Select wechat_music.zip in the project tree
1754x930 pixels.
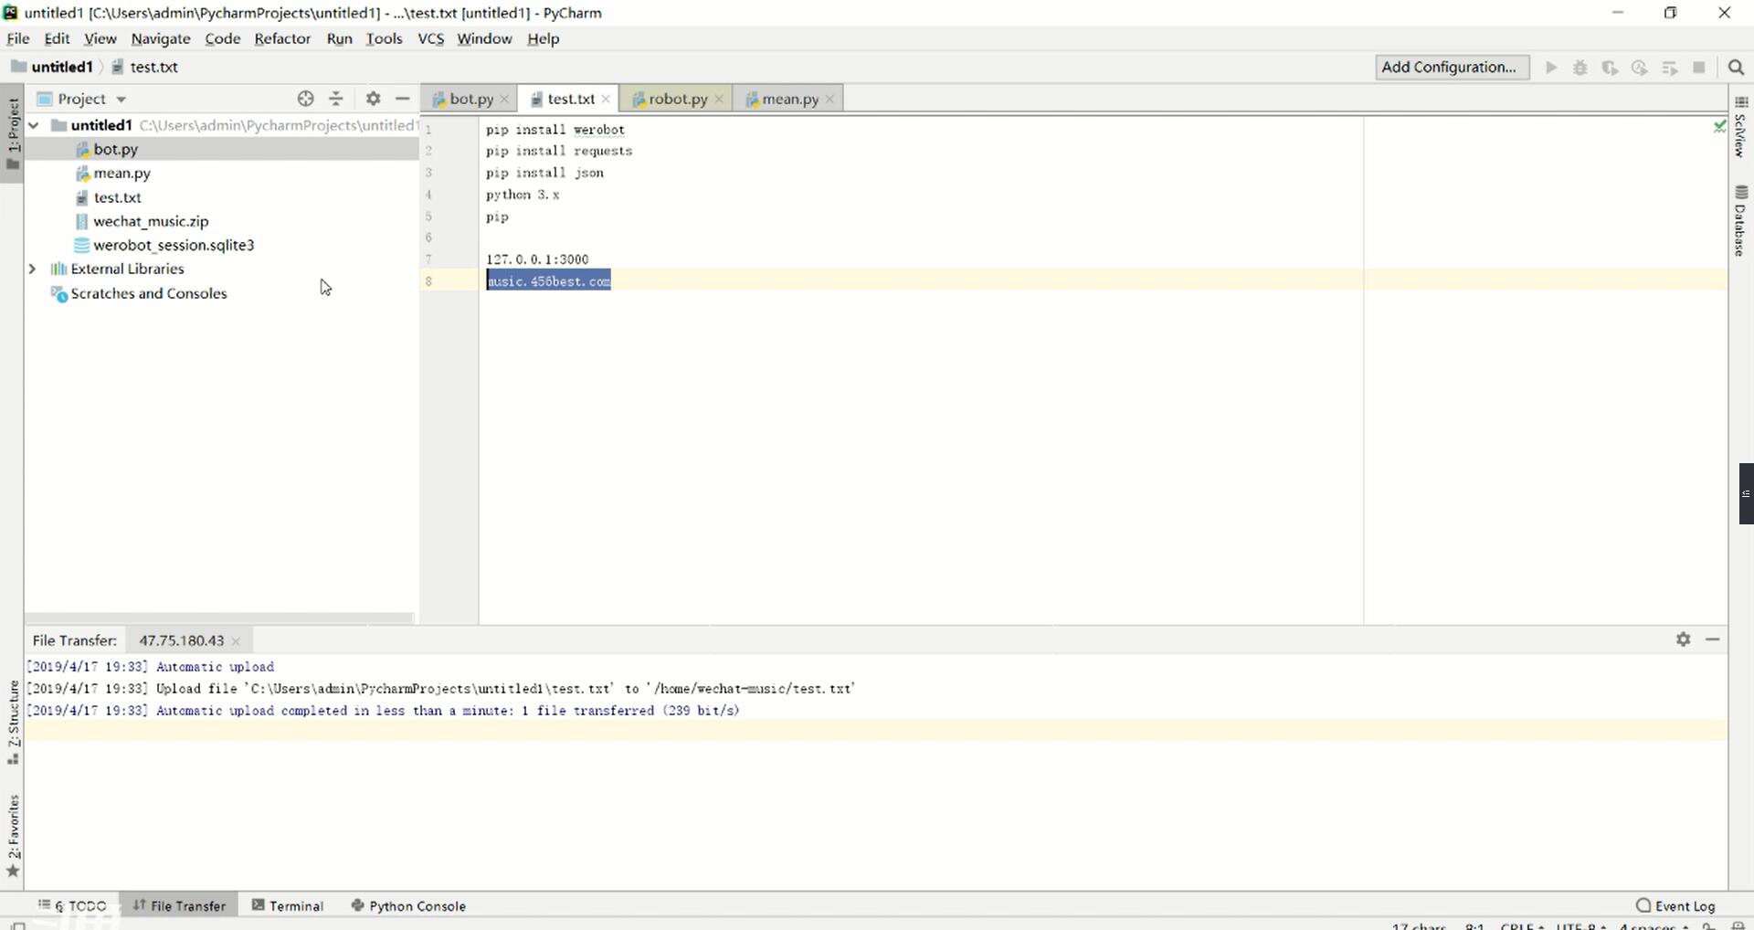click(x=151, y=221)
